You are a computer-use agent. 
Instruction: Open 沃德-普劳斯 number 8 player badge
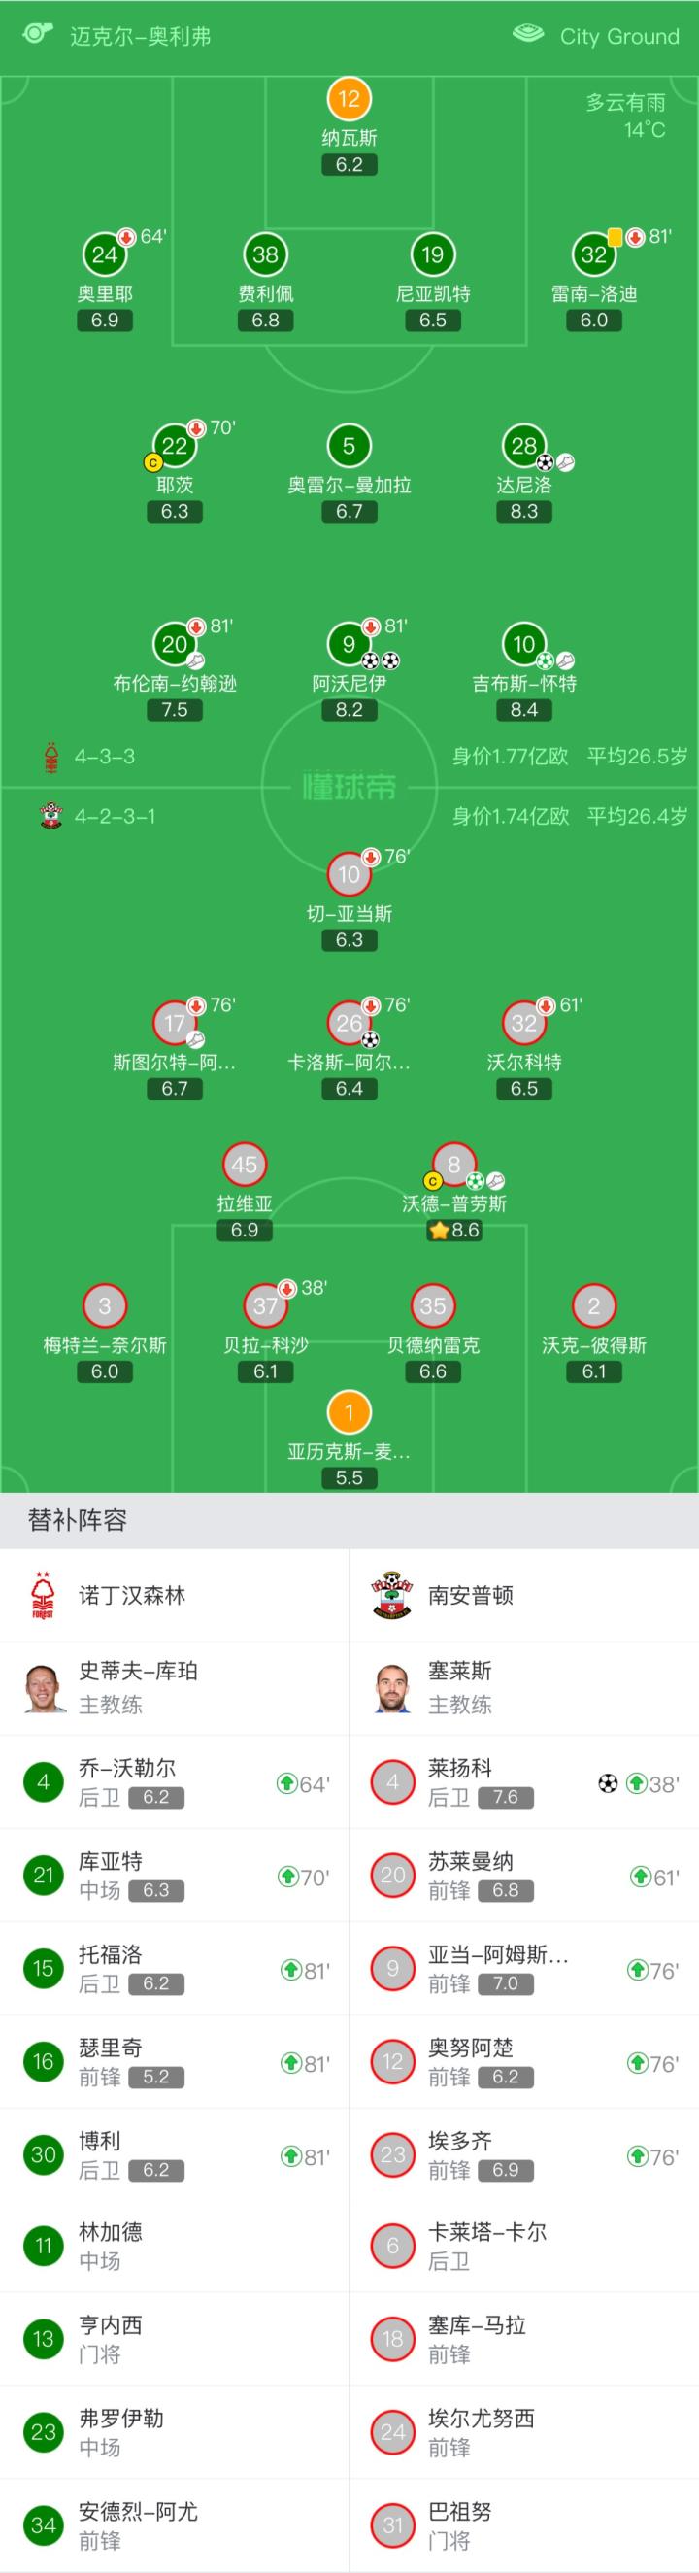tap(453, 1165)
